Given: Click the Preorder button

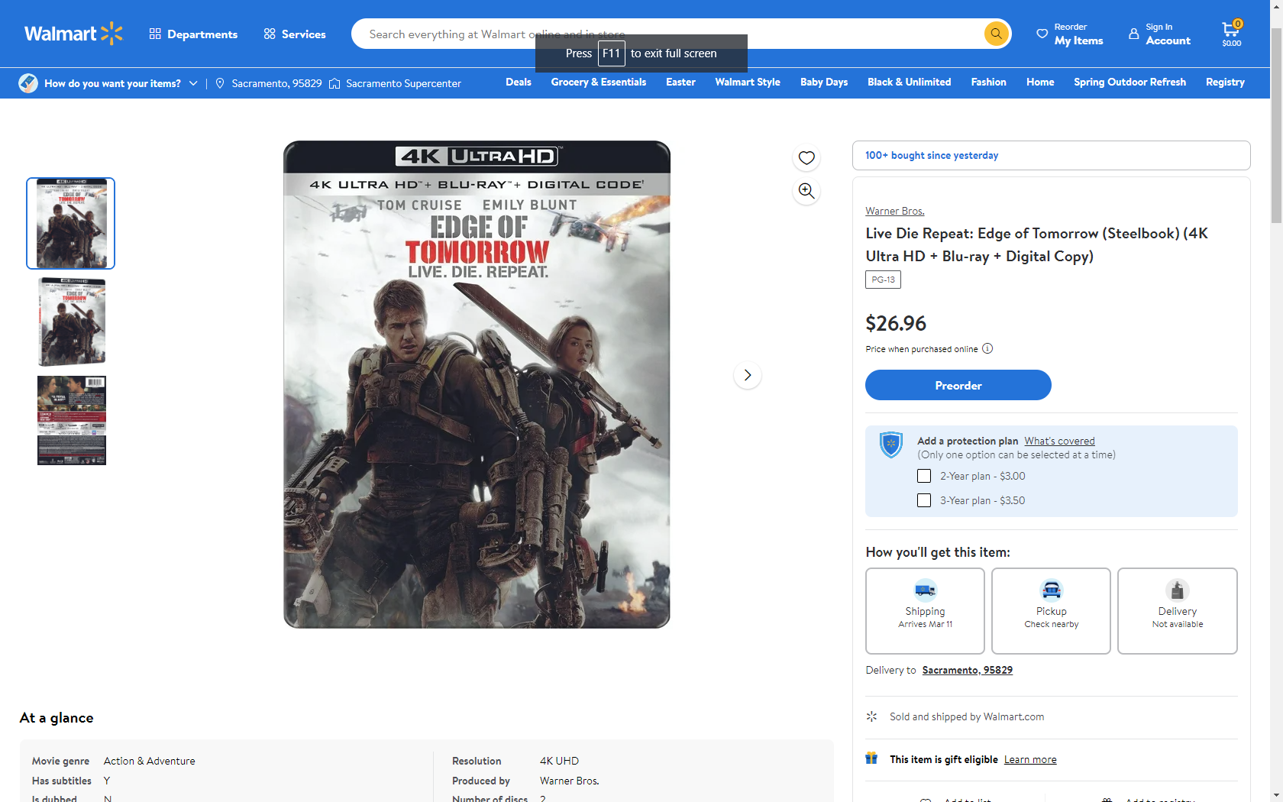Looking at the screenshot, I should [958, 385].
